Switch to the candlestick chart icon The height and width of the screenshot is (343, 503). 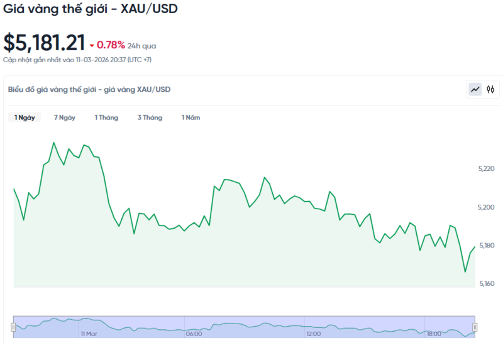[x=490, y=90]
